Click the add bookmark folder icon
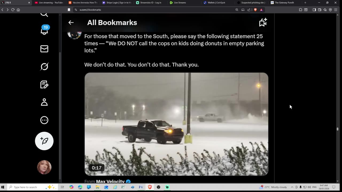This screenshot has height=192, width=342. (263, 22)
